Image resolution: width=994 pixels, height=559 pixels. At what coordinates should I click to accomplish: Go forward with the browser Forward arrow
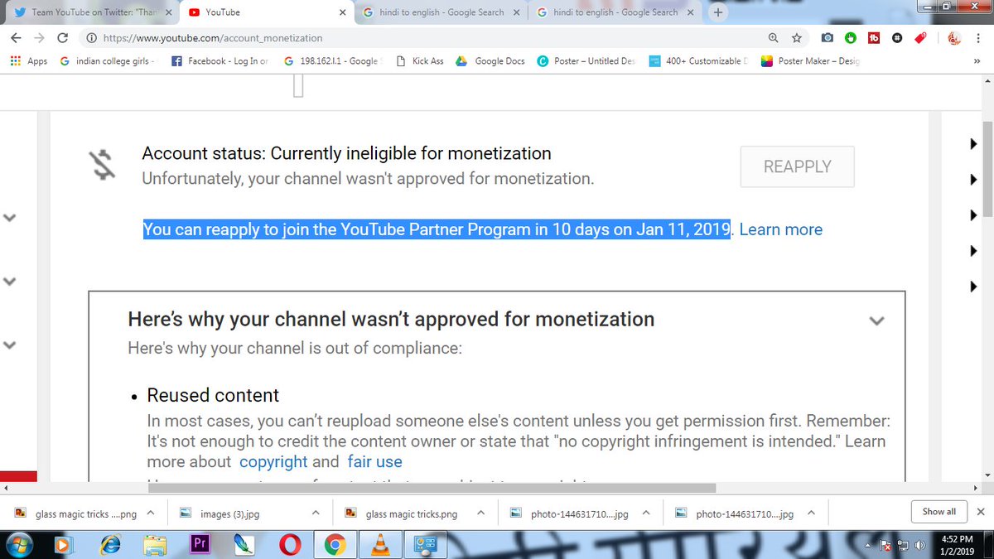pyautogui.click(x=39, y=38)
